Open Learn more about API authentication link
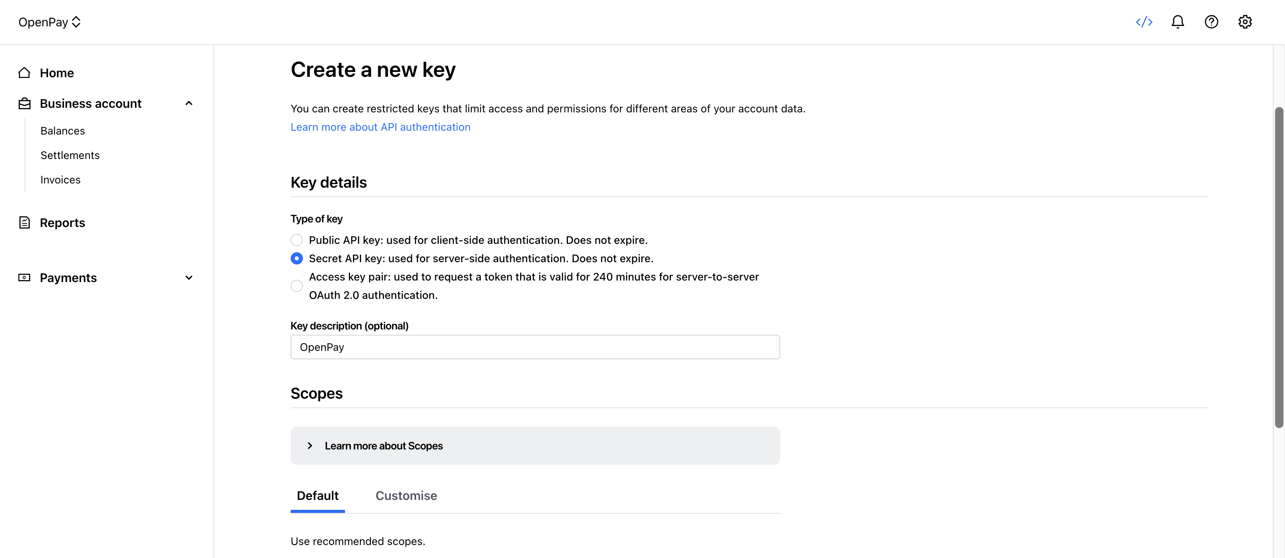This screenshot has height=558, width=1285. tap(380, 127)
